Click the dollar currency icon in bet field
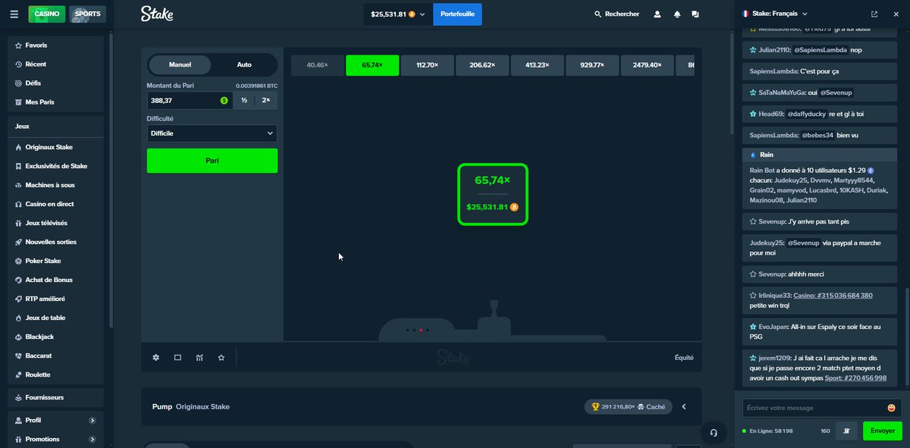The image size is (910, 448). pos(224,100)
